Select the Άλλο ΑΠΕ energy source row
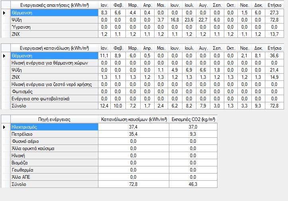The height and width of the screenshot is (201, 288). pyautogui.click(x=114, y=177)
